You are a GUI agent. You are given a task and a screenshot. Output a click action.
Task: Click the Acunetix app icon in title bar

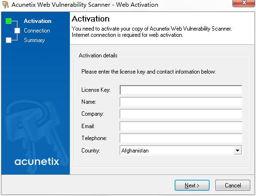coord(5,4)
